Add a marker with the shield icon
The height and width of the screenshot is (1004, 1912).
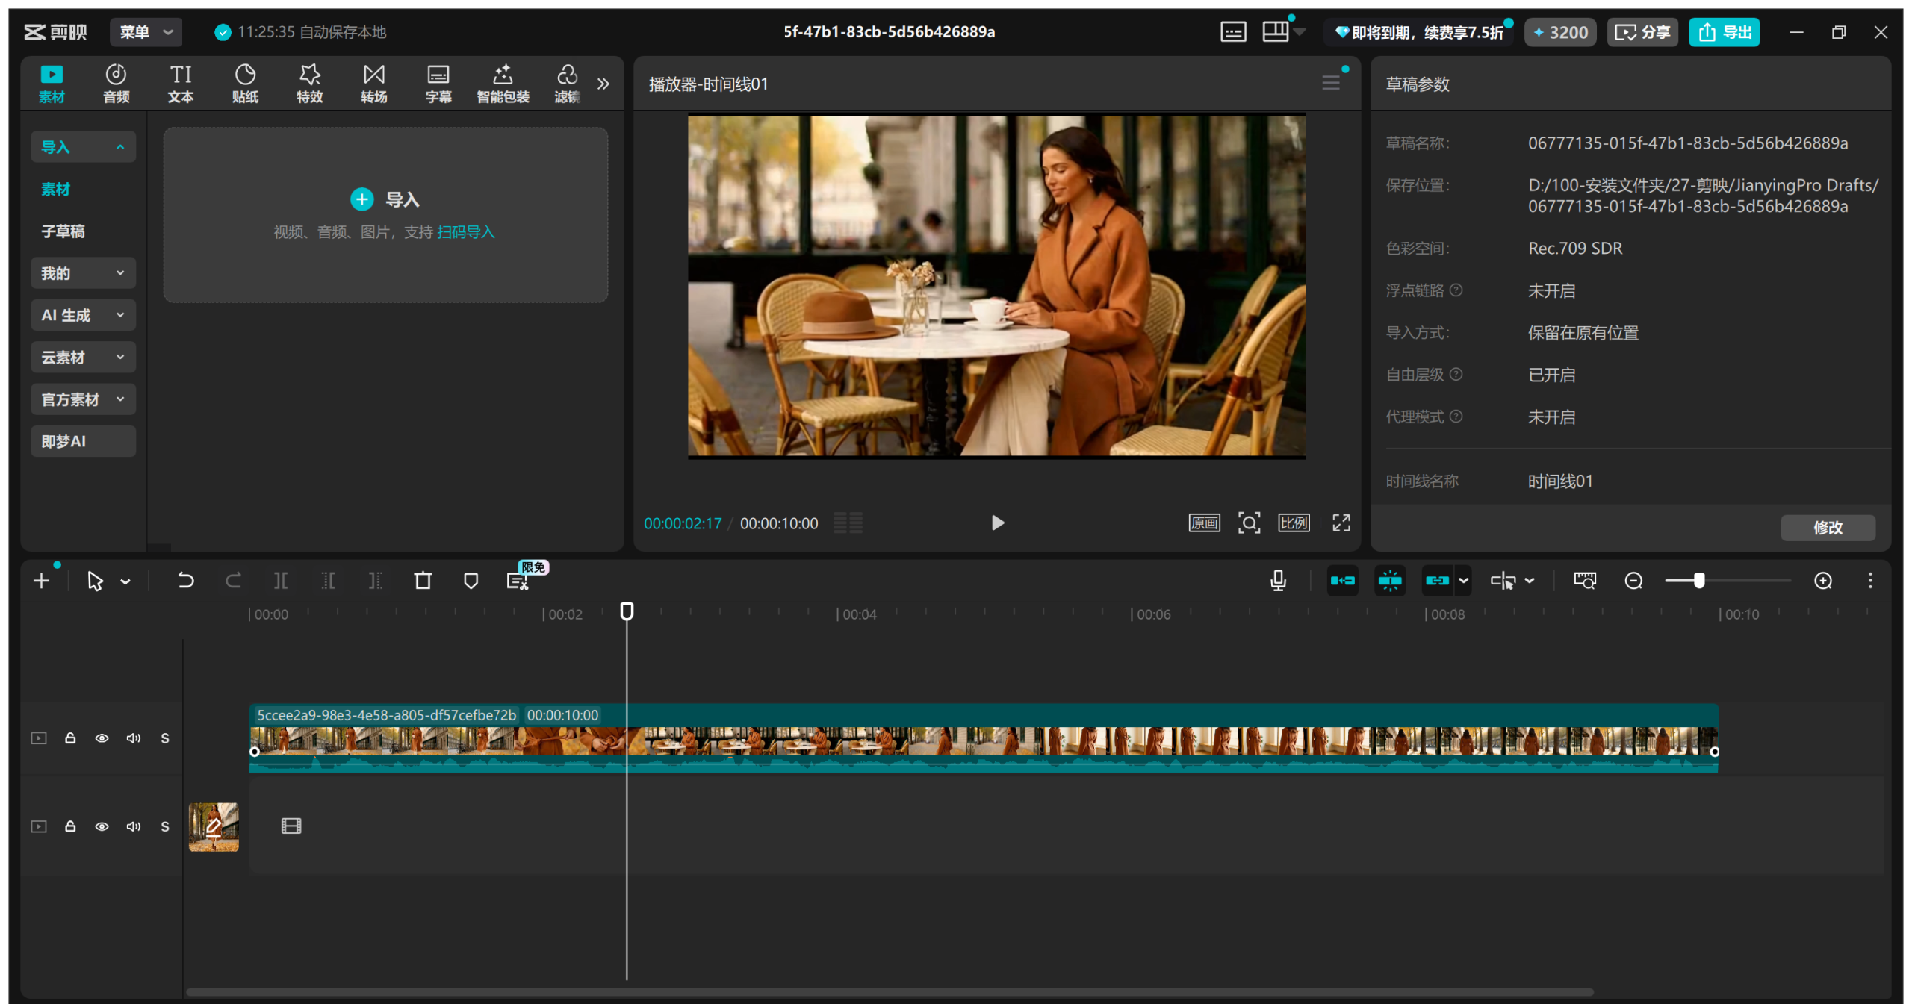coord(471,581)
